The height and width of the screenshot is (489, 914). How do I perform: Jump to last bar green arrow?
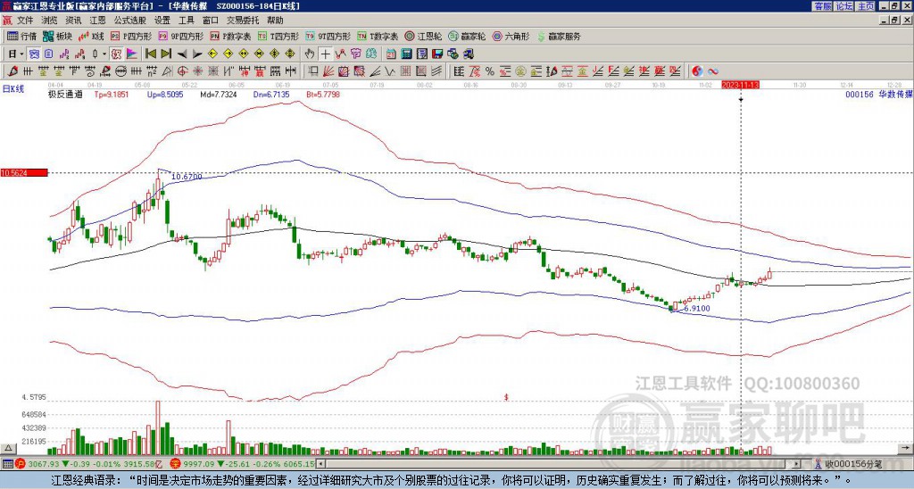tap(166, 54)
